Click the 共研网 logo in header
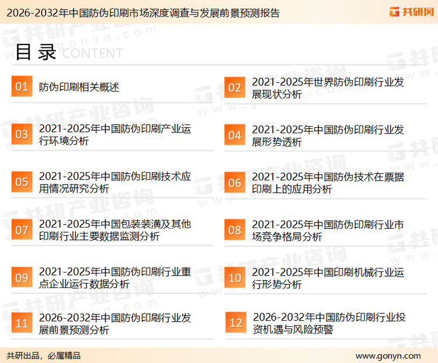This screenshot has width=438, height=363. click(409, 12)
